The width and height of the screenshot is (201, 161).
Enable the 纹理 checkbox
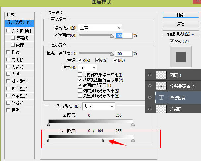[13, 45]
